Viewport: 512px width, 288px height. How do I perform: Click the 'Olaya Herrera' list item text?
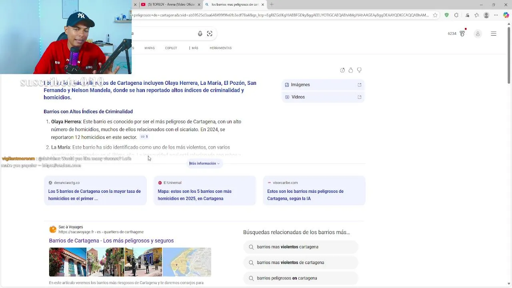(66, 122)
